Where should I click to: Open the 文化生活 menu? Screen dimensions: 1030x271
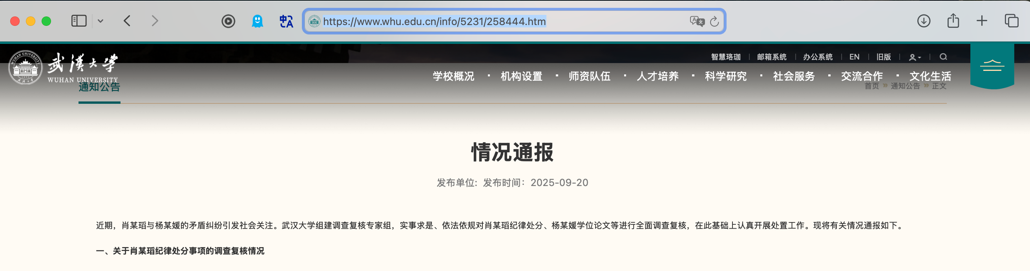[930, 76]
